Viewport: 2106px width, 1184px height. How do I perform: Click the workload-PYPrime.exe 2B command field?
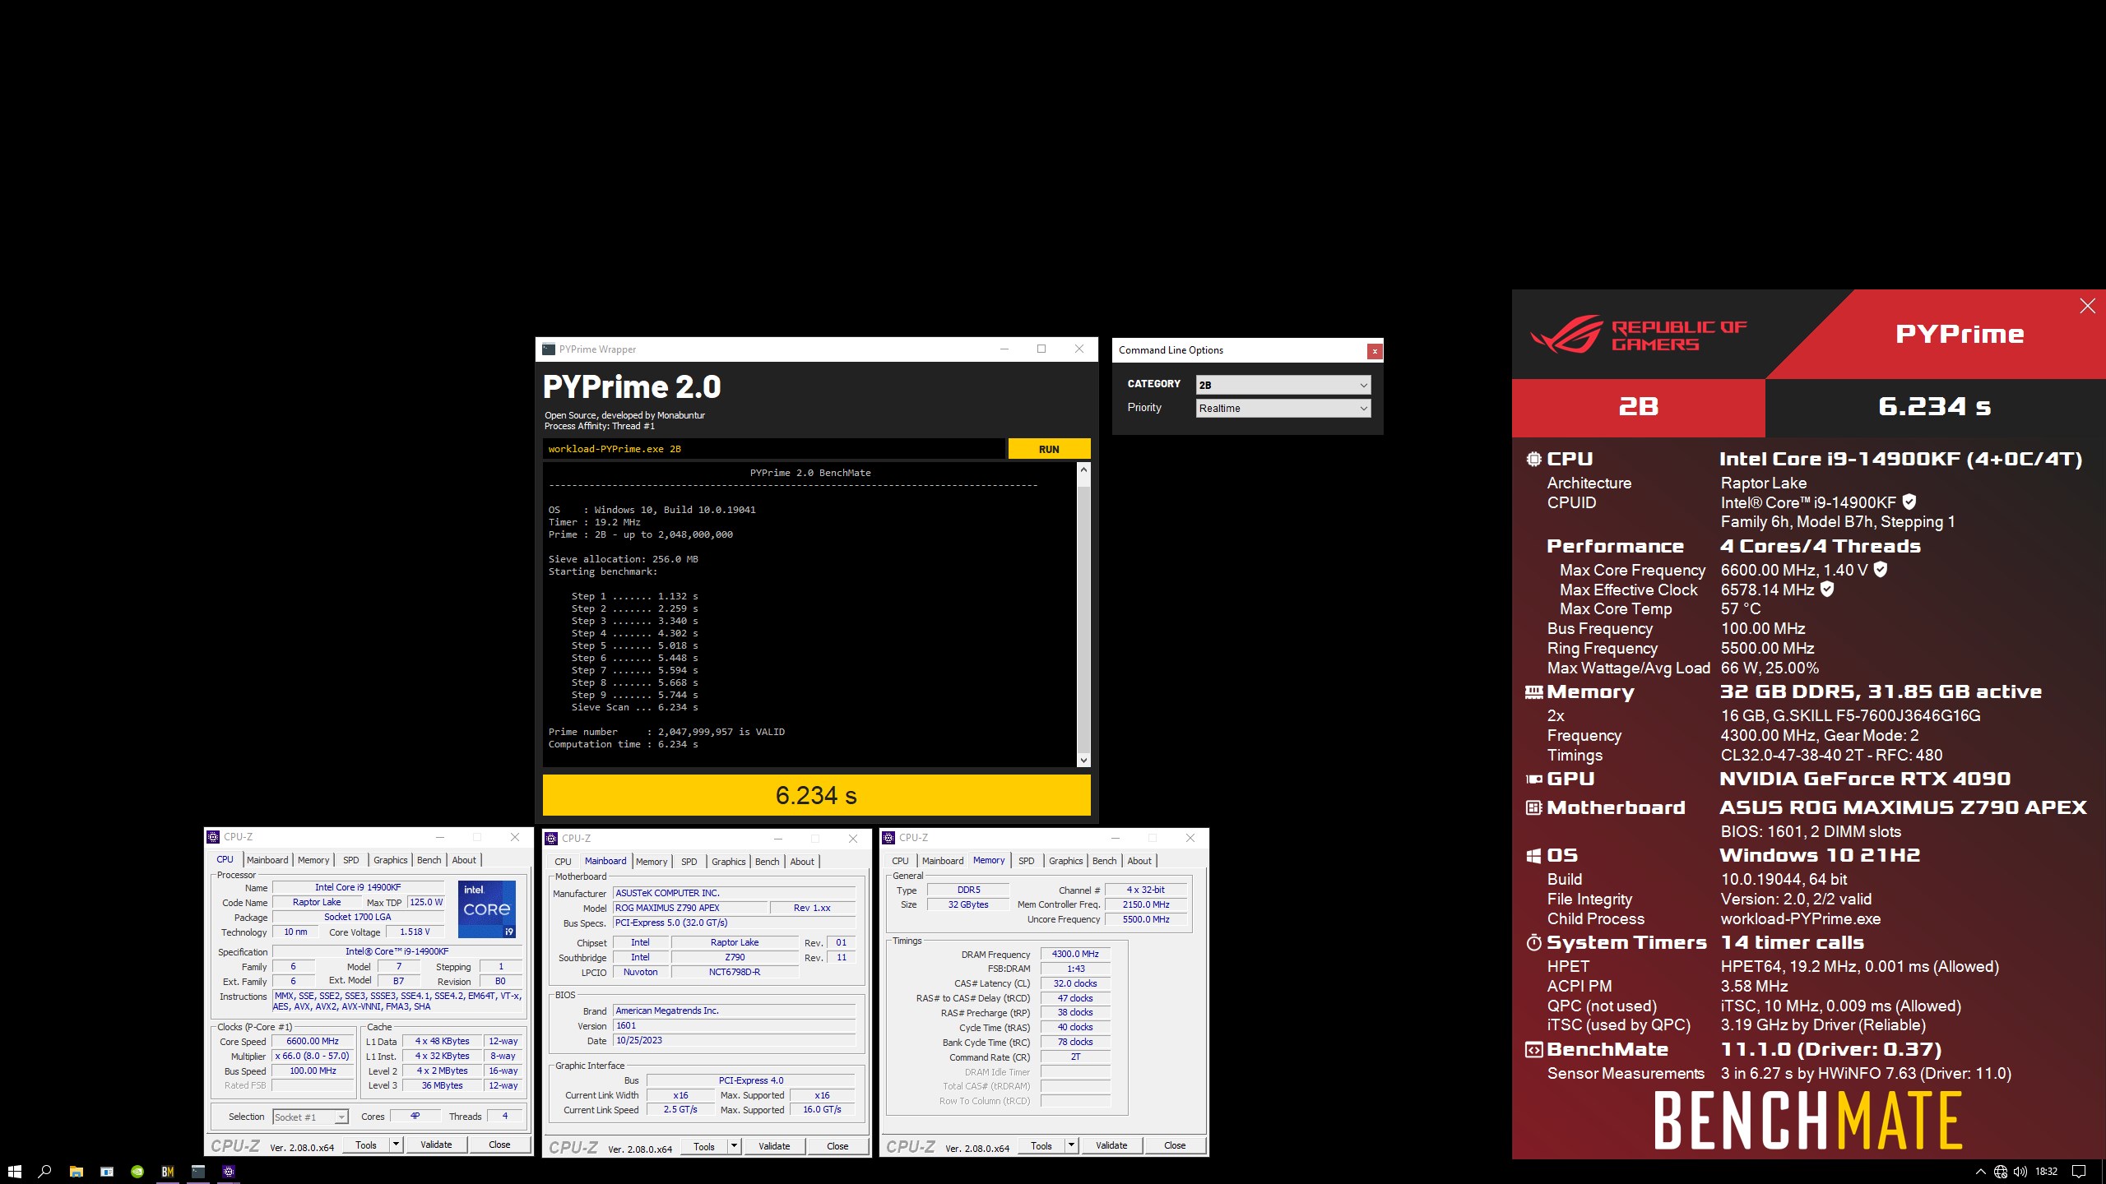pyautogui.click(x=773, y=449)
